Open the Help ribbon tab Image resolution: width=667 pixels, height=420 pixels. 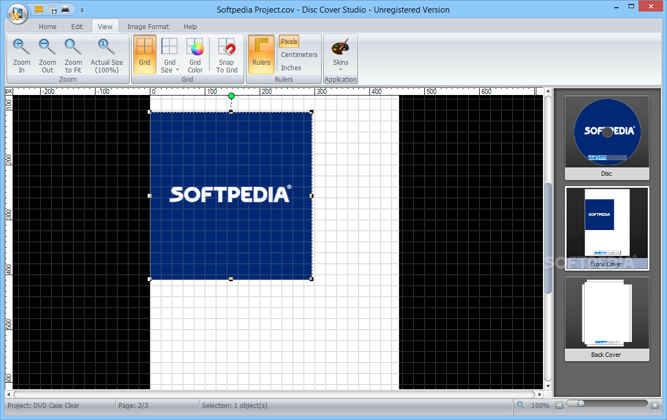pyautogui.click(x=190, y=26)
